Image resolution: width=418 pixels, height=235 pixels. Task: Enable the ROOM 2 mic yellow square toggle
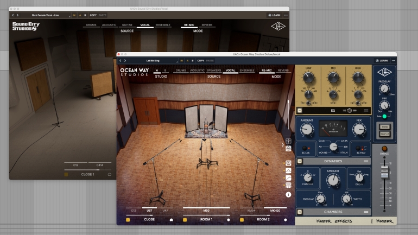tap(242, 220)
